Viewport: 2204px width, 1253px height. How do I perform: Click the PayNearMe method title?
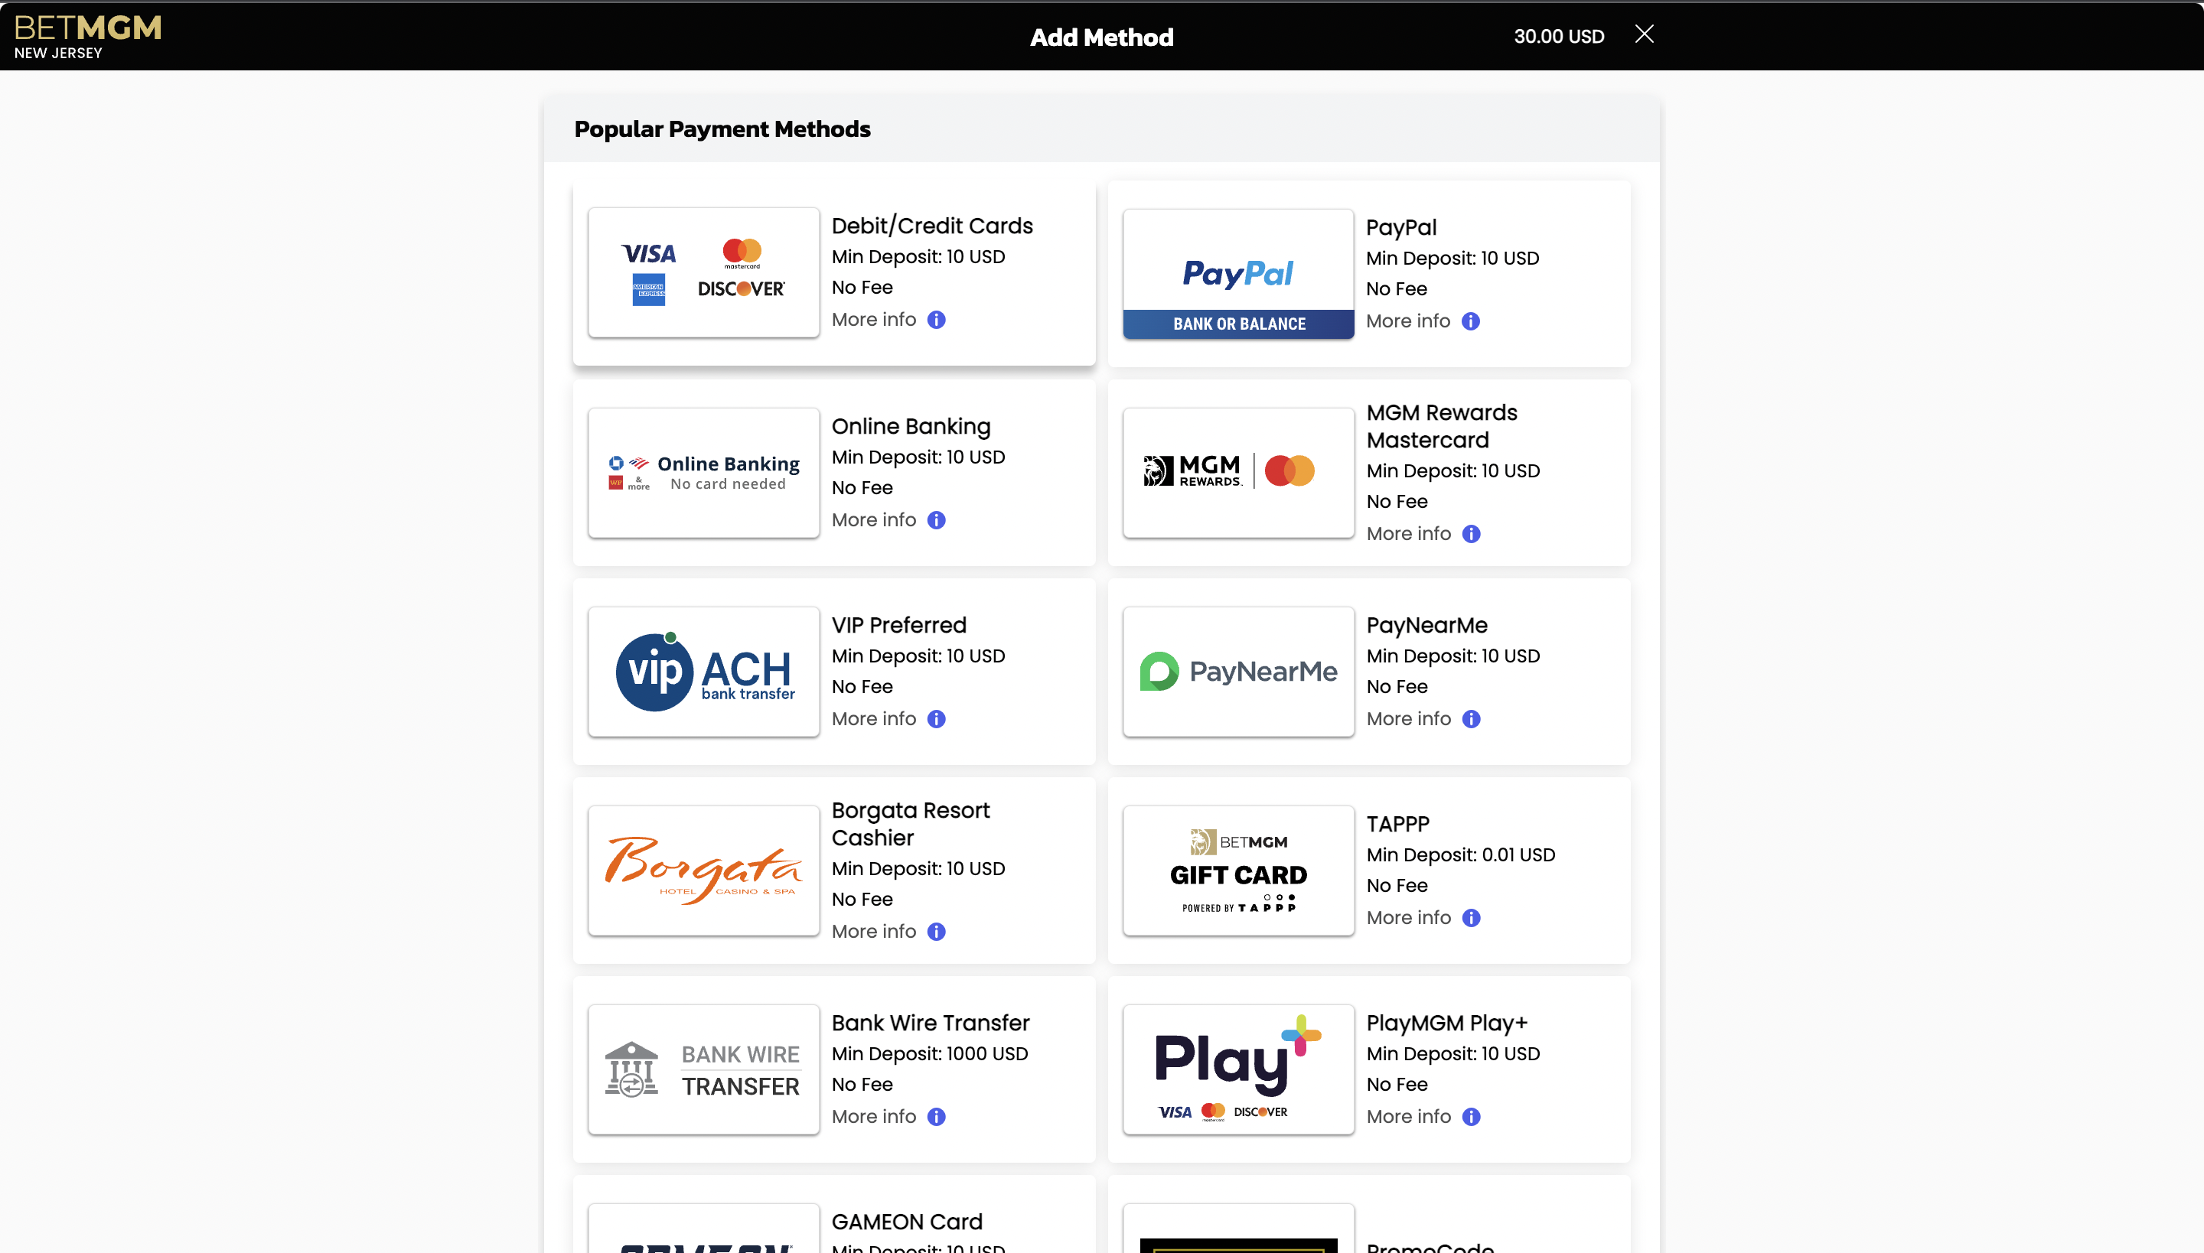click(x=1426, y=626)
